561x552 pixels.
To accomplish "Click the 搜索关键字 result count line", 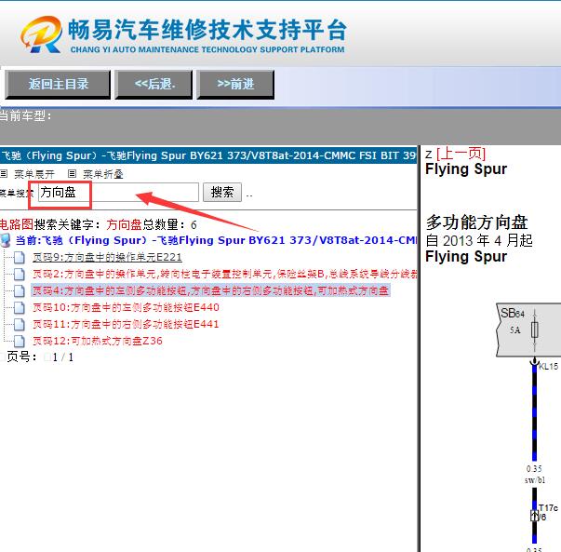I will coord(98,225).
